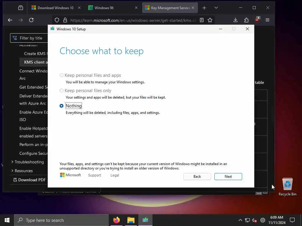Viewport: 302px width, 226px height.
Task: Bookmark this page with star icon
Action: pos(210,20)
